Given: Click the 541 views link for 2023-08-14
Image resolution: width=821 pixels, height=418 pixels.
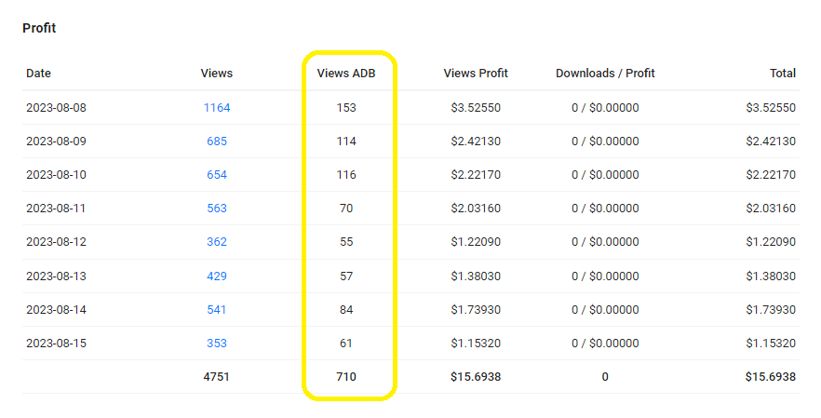Looking at the screenshot, I should pos(217,310).
